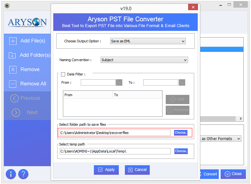The height and width of the screenshot is (184, 251).
Task: Click the Add File(s) plus icon
Action: coord(13,41)
